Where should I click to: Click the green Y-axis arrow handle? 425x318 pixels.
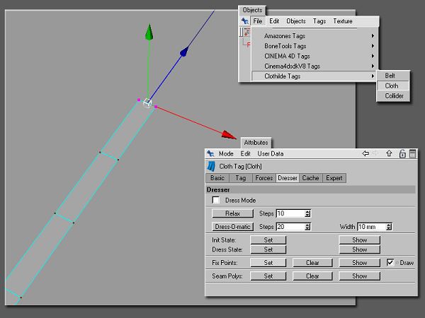149,33
